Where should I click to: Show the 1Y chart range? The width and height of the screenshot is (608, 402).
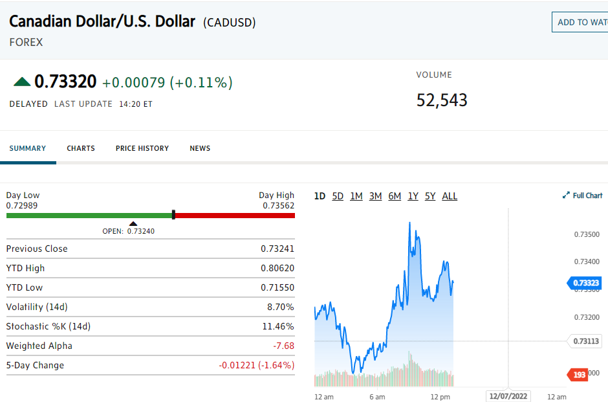413,196
